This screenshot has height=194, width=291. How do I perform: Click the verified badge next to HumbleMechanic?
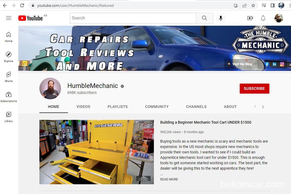point(122,86)
